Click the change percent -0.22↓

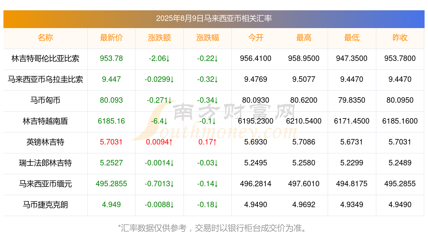pos(207,59)
